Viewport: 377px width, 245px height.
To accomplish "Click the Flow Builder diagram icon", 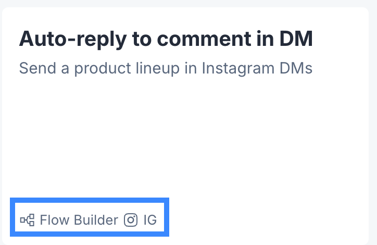I will click(x=27, y=220).
